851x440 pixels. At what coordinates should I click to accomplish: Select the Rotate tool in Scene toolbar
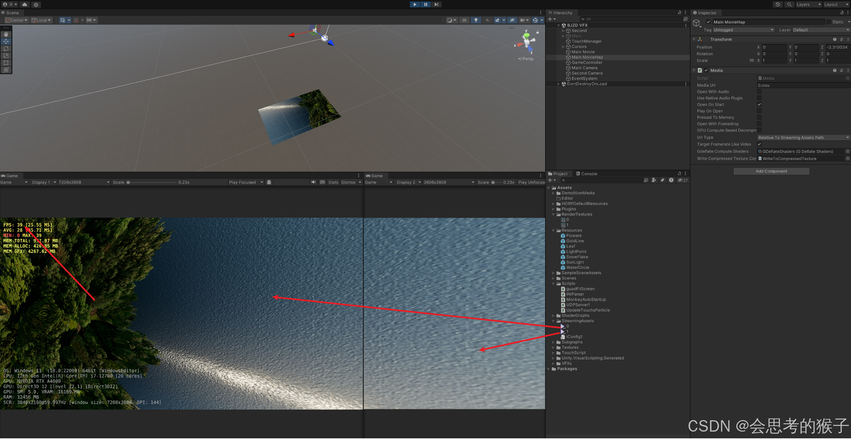tap(6, 48)
